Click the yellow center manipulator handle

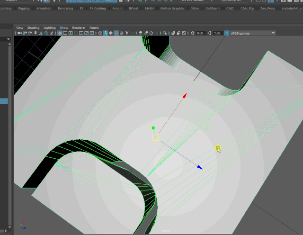tap(155, 138)
